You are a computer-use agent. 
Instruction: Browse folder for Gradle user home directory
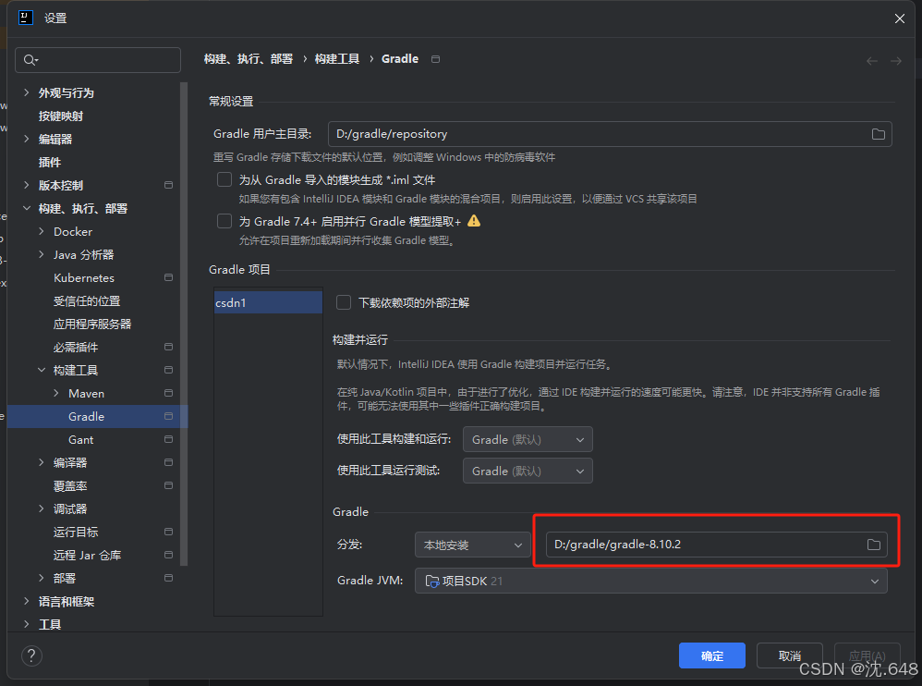[x=878, y=134]
